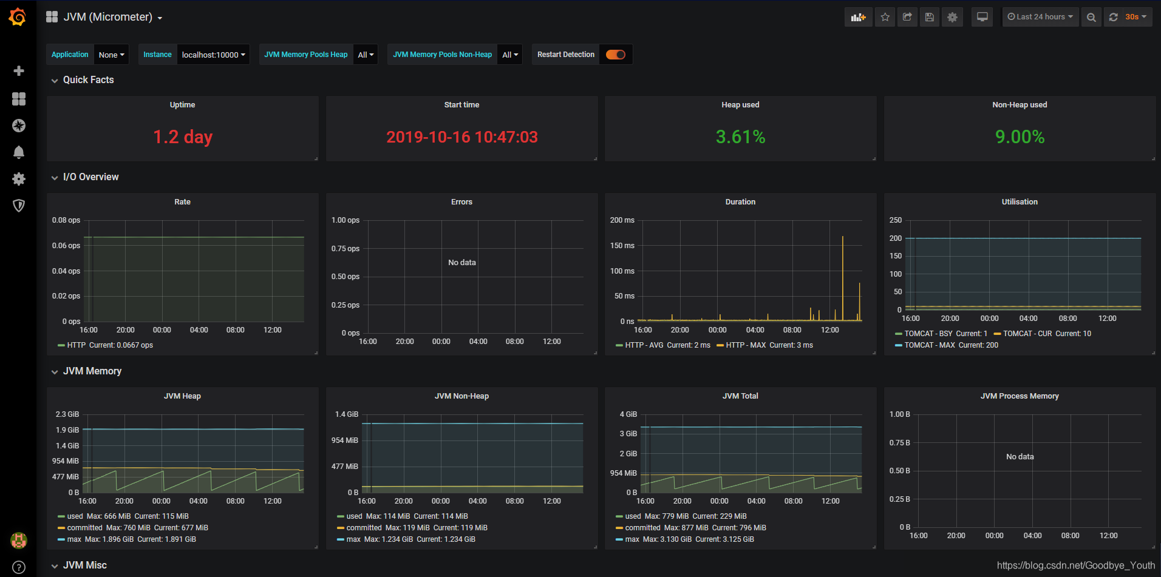Toggle HTTP - MAX series in Duration legend
Screen dimensions: 1161x577
[746, 345]
